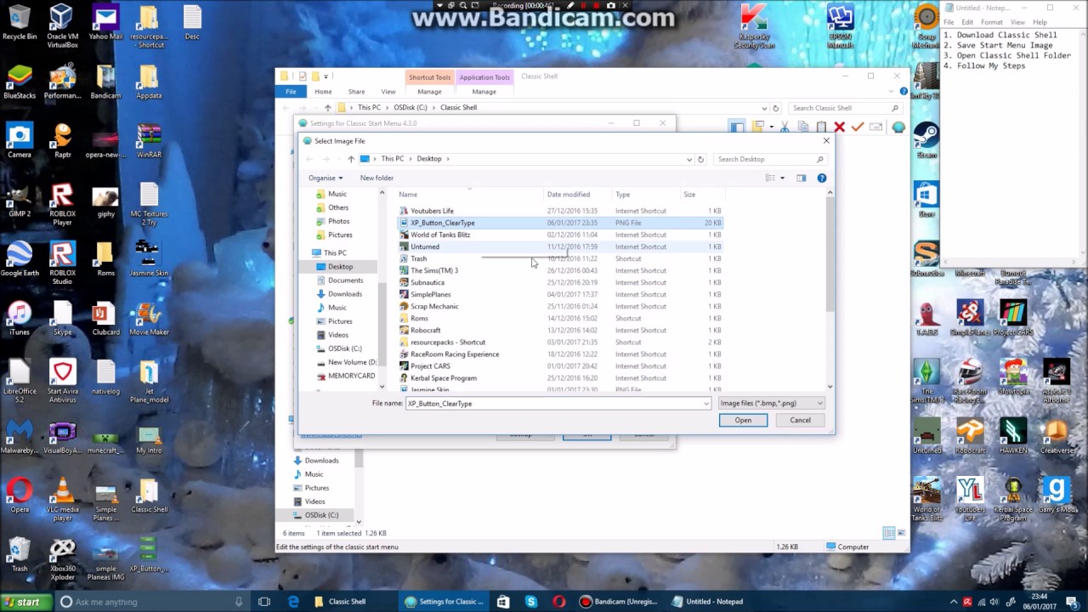The height and width of the screenshot is (612, 1088).
Task: Toggle the preview pane in the file dialog
Action: 800,178
